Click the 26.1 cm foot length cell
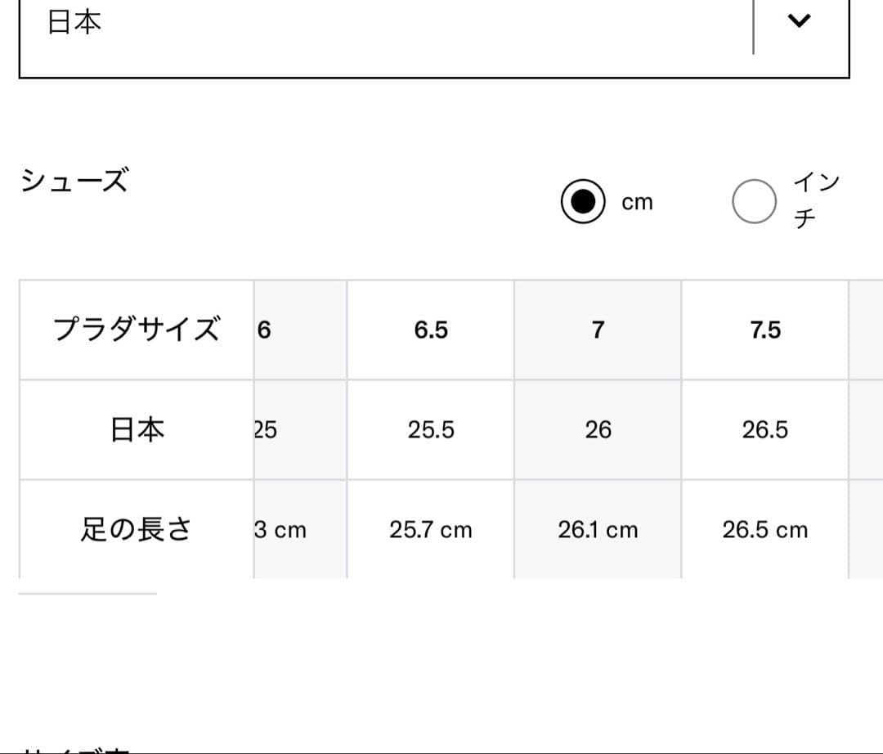Viewport: 883px width, 754px height. click(598, 530)
